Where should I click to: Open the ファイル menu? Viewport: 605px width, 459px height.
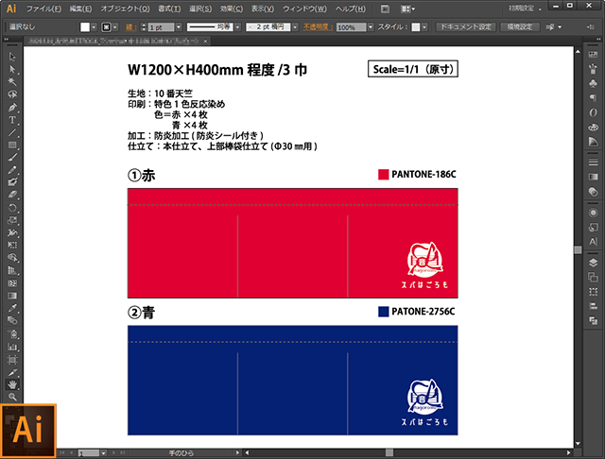tap(43, 8)
